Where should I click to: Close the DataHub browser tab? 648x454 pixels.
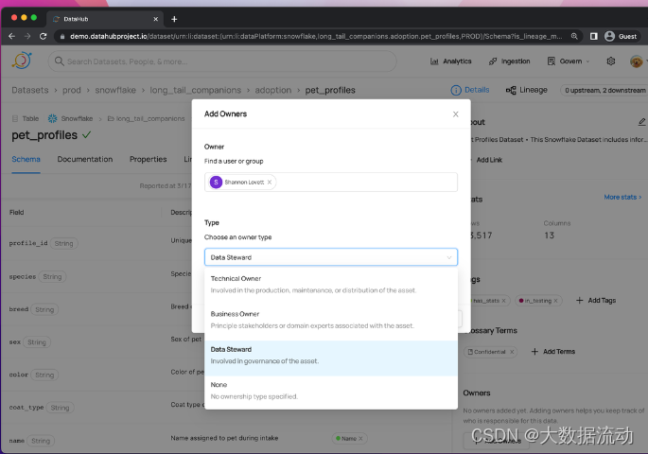(156, 19)
